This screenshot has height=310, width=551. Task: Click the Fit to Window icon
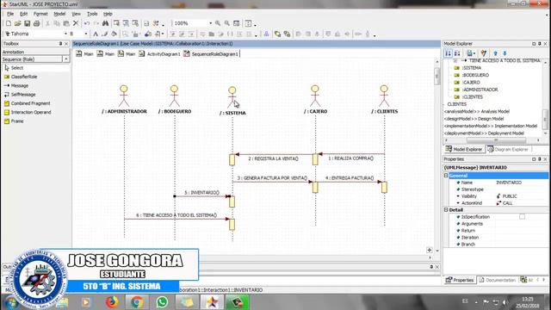click(237, 23)
